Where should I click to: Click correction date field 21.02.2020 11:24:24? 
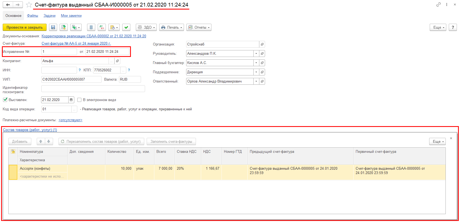point(107,51)
